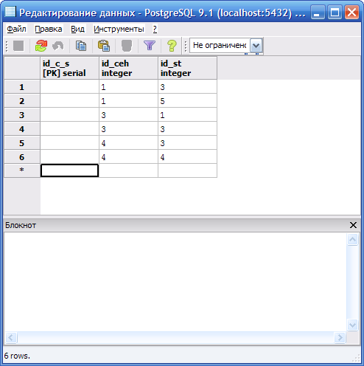Image resolution: width=364 pixels, height=366 pixels.
Task: Open the ? help menu
Action: point(155,29)
